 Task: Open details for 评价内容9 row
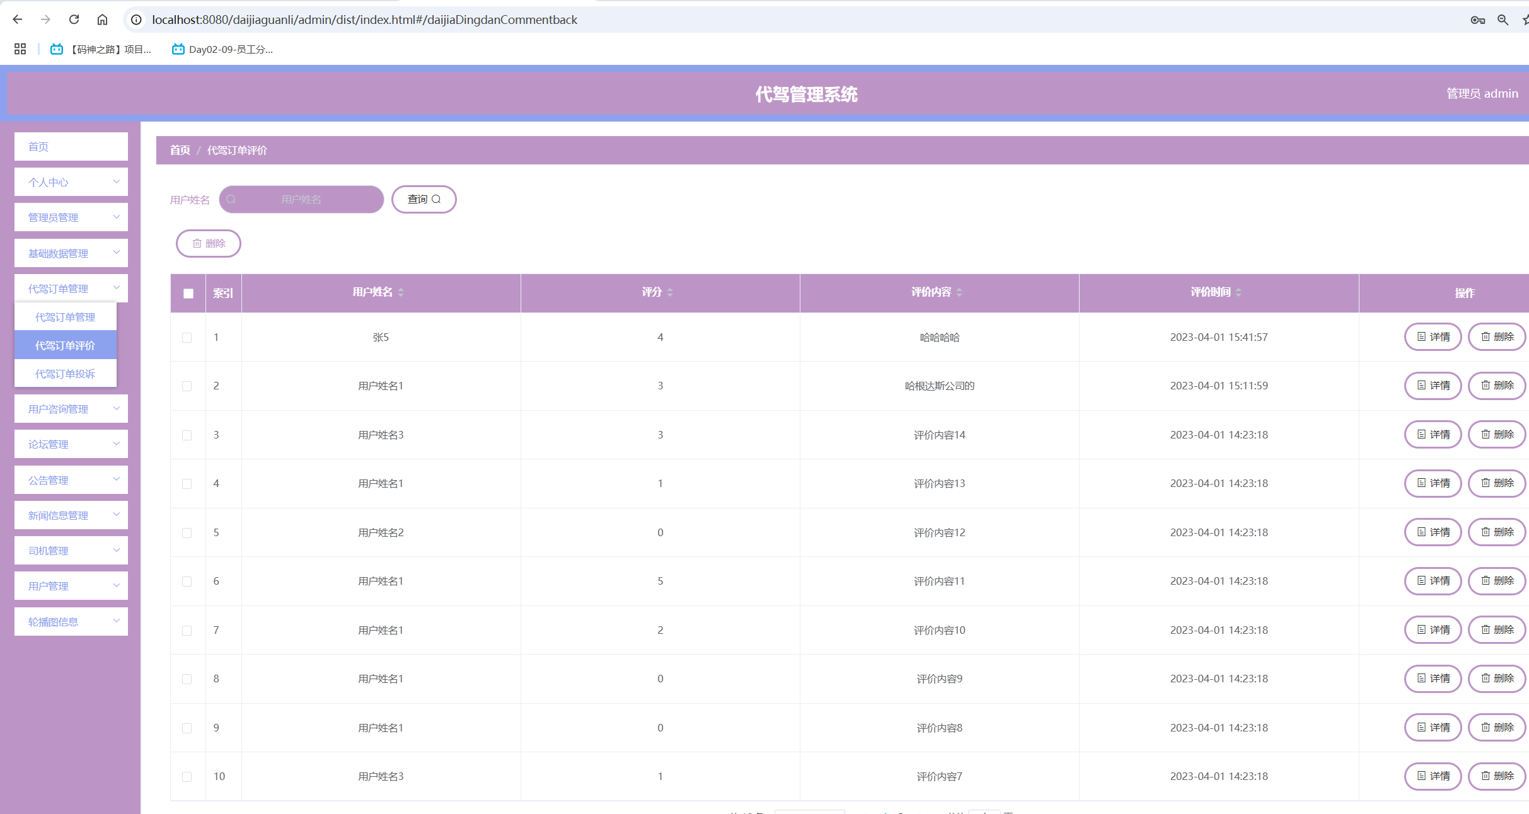1433,679
